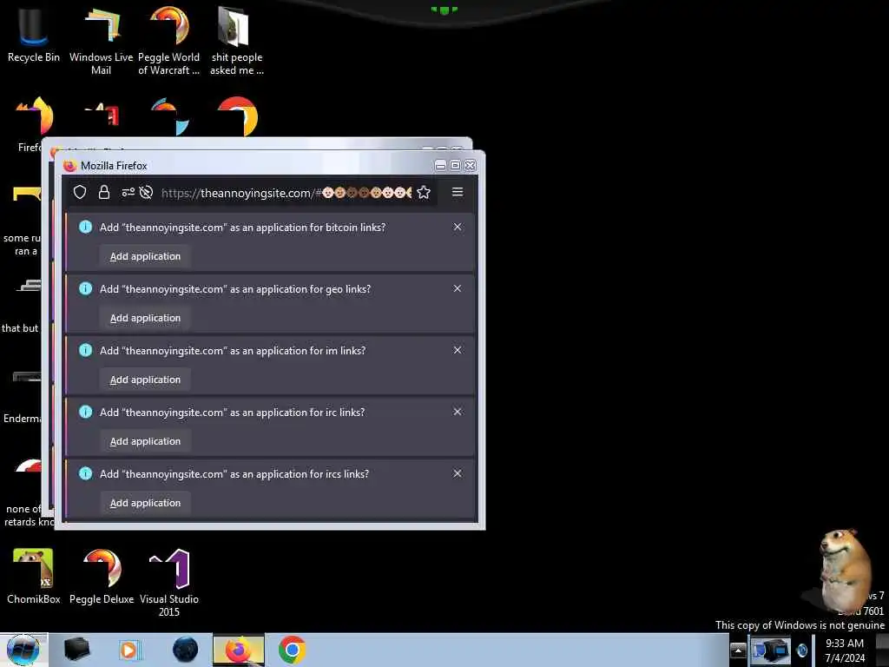The width and height of the screenshot is (889, 667).
Task: Select the Windows Live Mail desktop icon
Action: click(101, 41)
